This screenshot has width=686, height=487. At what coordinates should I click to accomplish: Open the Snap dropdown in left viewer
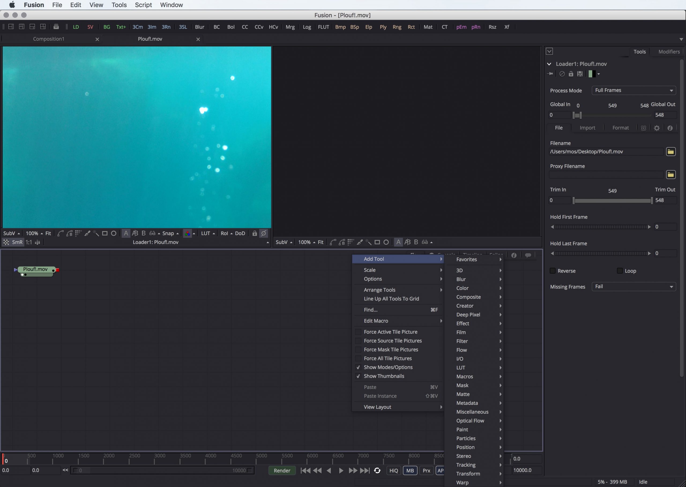pyautogui.click(x=170, y=233)
